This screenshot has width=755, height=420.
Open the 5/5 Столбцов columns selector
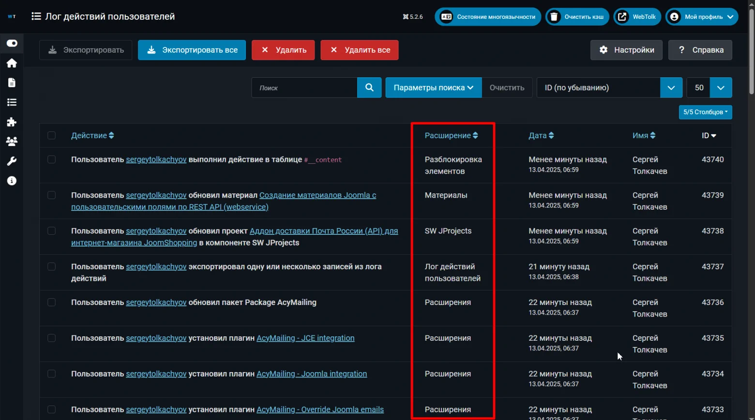[x=705, y=112]
